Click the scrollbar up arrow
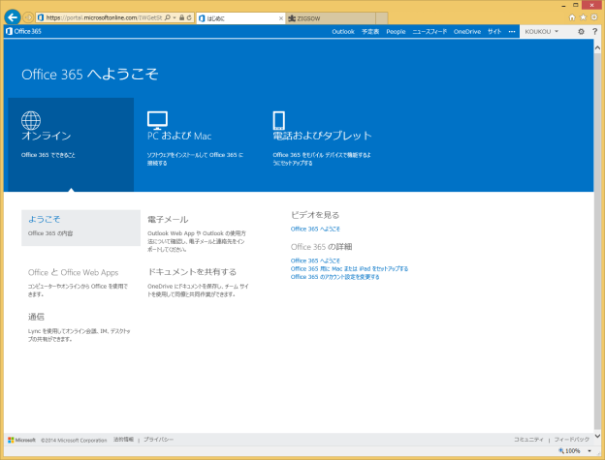The width and height of the screenshot is (605, 460). tap(597, 48)
